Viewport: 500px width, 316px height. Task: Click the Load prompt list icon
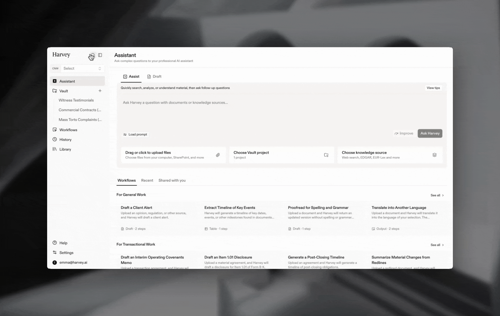(125, 135)
